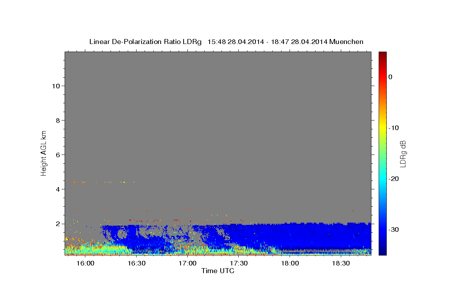Click the x-axis tick label "18:30"

point(341,264)
